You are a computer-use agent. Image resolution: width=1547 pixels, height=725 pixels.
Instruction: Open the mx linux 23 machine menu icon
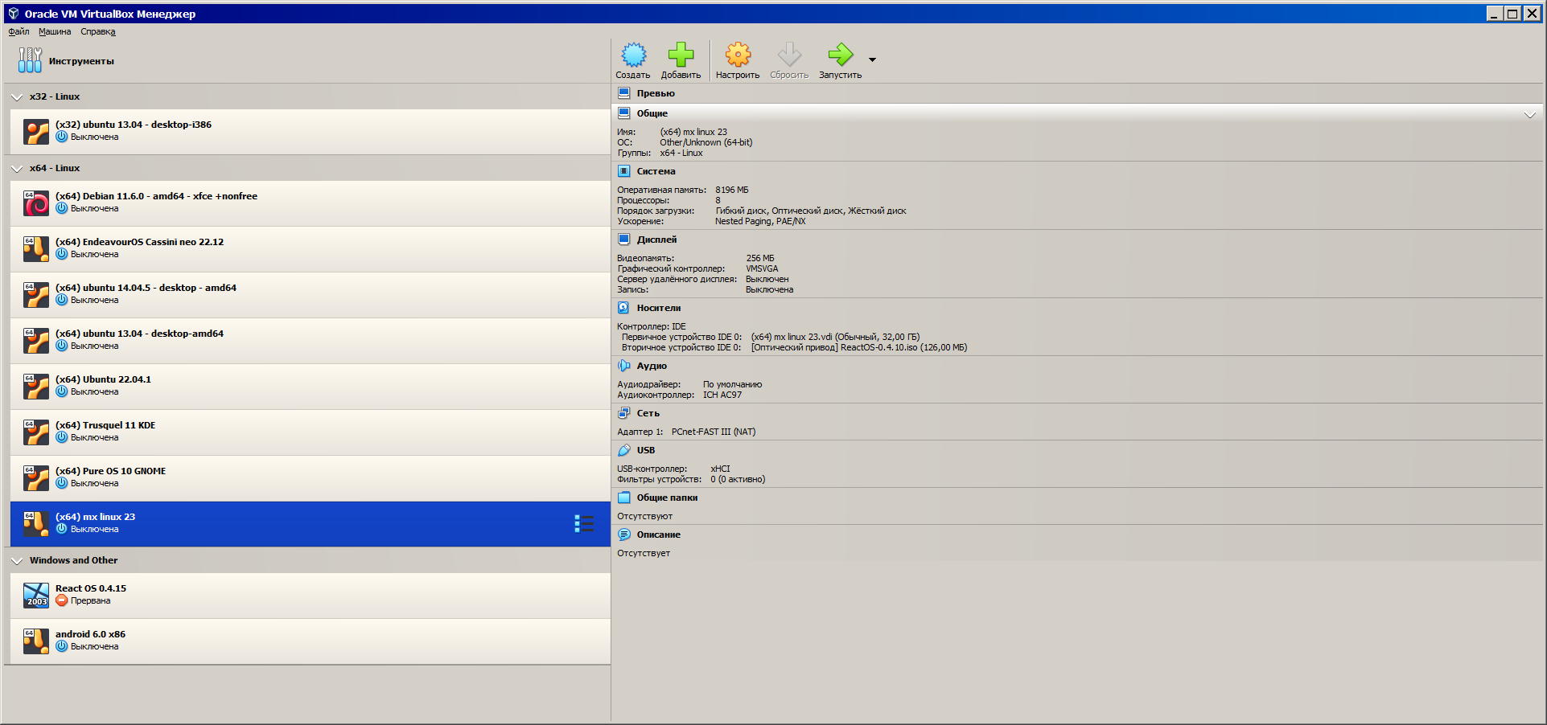tap(584, 524)
